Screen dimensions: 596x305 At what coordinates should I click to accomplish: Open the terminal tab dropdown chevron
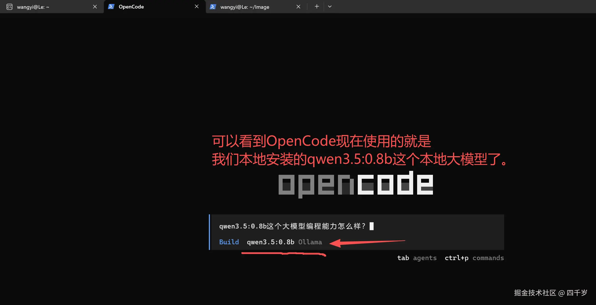click(x=330, y=6)
